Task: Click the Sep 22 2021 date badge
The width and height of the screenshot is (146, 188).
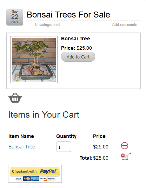Action: (15, 17)
